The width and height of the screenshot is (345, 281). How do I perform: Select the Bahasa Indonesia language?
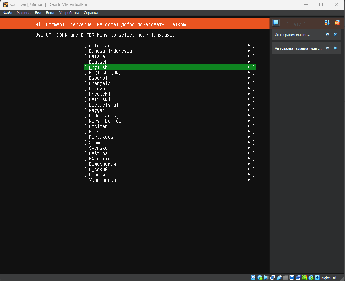[x=170, y=51]
